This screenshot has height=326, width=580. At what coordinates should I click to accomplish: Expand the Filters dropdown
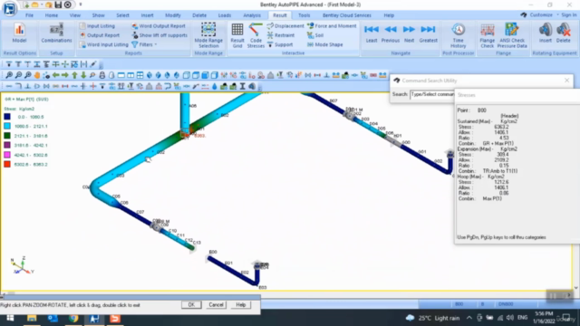point(144,44)
